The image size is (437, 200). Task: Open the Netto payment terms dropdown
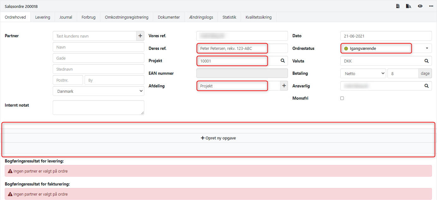[363, 74]
